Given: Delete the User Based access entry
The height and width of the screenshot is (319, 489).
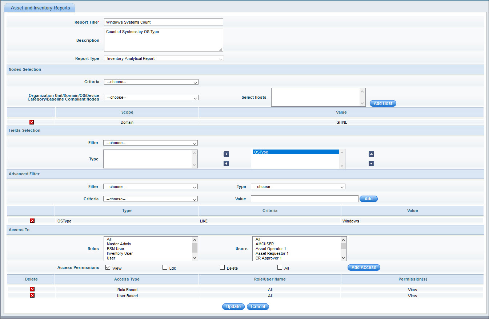Looking at the screenshot, I should (32, 295).
